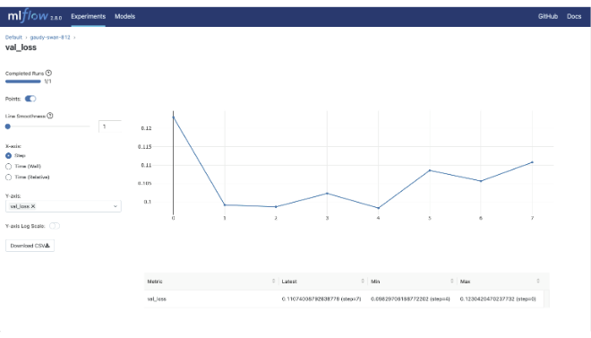Open the Experiments tab
Image resolution: width=591 pixels, height=338 pixels.
88,16
